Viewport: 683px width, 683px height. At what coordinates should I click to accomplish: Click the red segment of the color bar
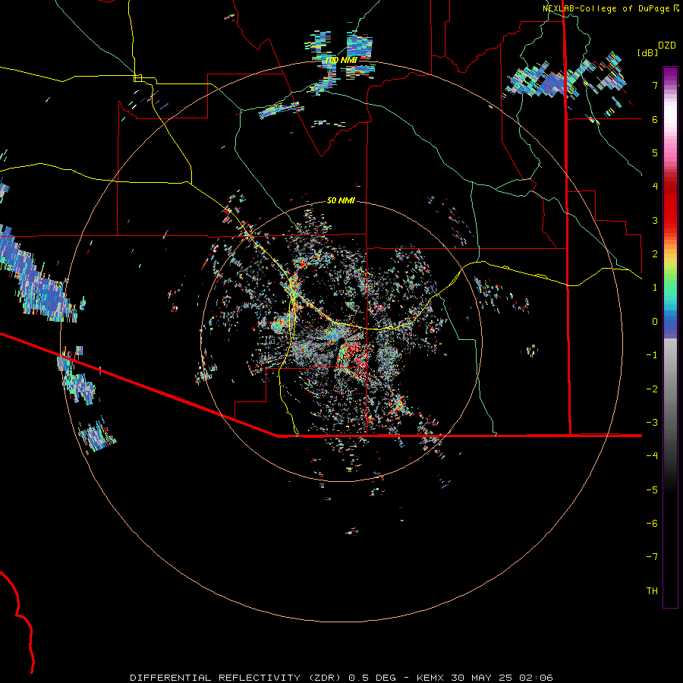[x=670, y=205]
